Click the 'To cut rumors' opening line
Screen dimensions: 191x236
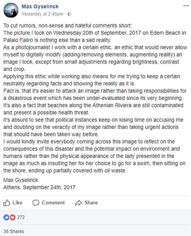tap(68, 26)
